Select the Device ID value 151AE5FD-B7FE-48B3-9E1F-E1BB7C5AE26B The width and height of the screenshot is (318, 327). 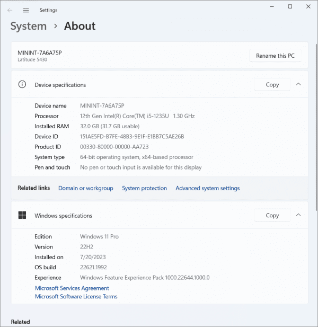tap(132, 137)
